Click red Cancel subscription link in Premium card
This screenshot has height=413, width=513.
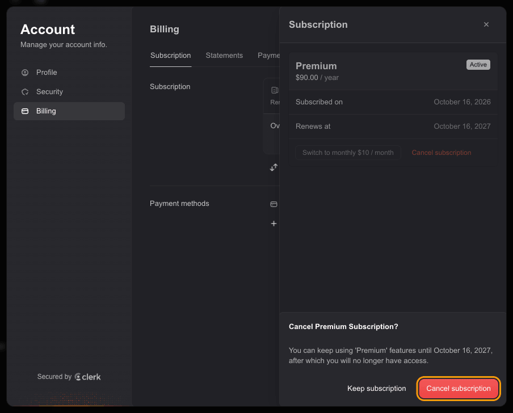coord(441,153)
